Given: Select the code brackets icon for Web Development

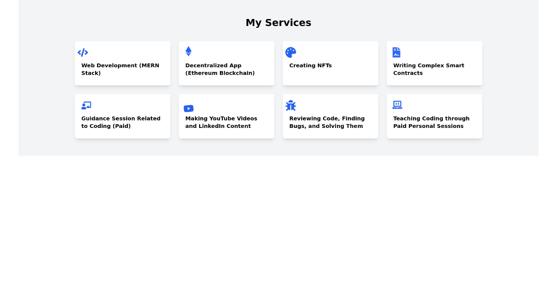Looking at the screenshot, I should [83, 52].
